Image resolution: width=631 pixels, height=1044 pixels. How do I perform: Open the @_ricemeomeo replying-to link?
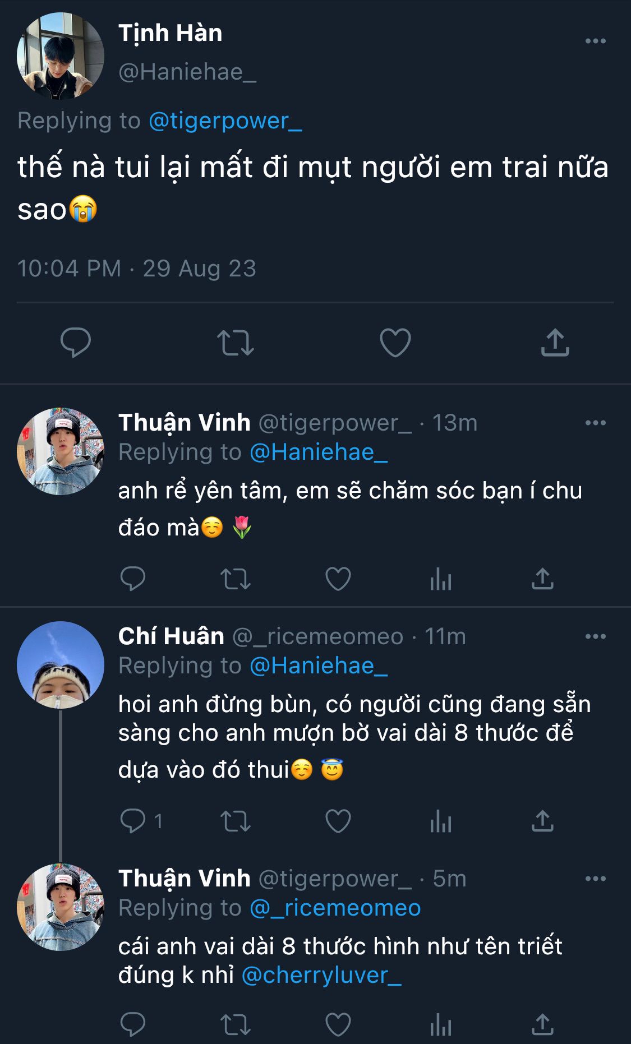tap(335, 908)
